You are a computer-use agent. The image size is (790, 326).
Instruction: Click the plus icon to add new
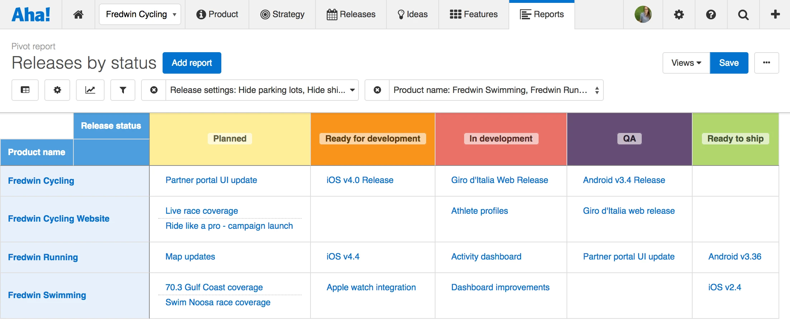point(775,15)
